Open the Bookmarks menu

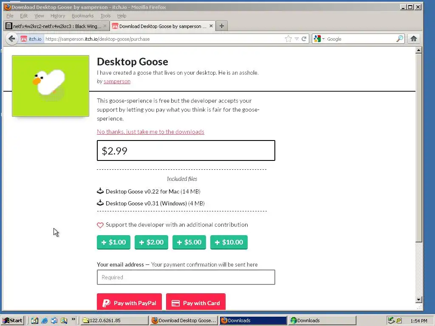[83, 16]
